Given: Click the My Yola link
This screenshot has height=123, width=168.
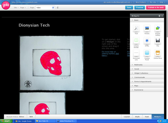Looking at the screenshot, I should click(x=153, y=2).
